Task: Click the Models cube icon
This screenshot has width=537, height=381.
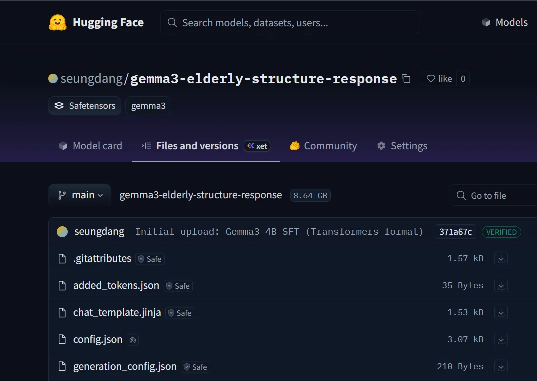Action: point(486,23)
